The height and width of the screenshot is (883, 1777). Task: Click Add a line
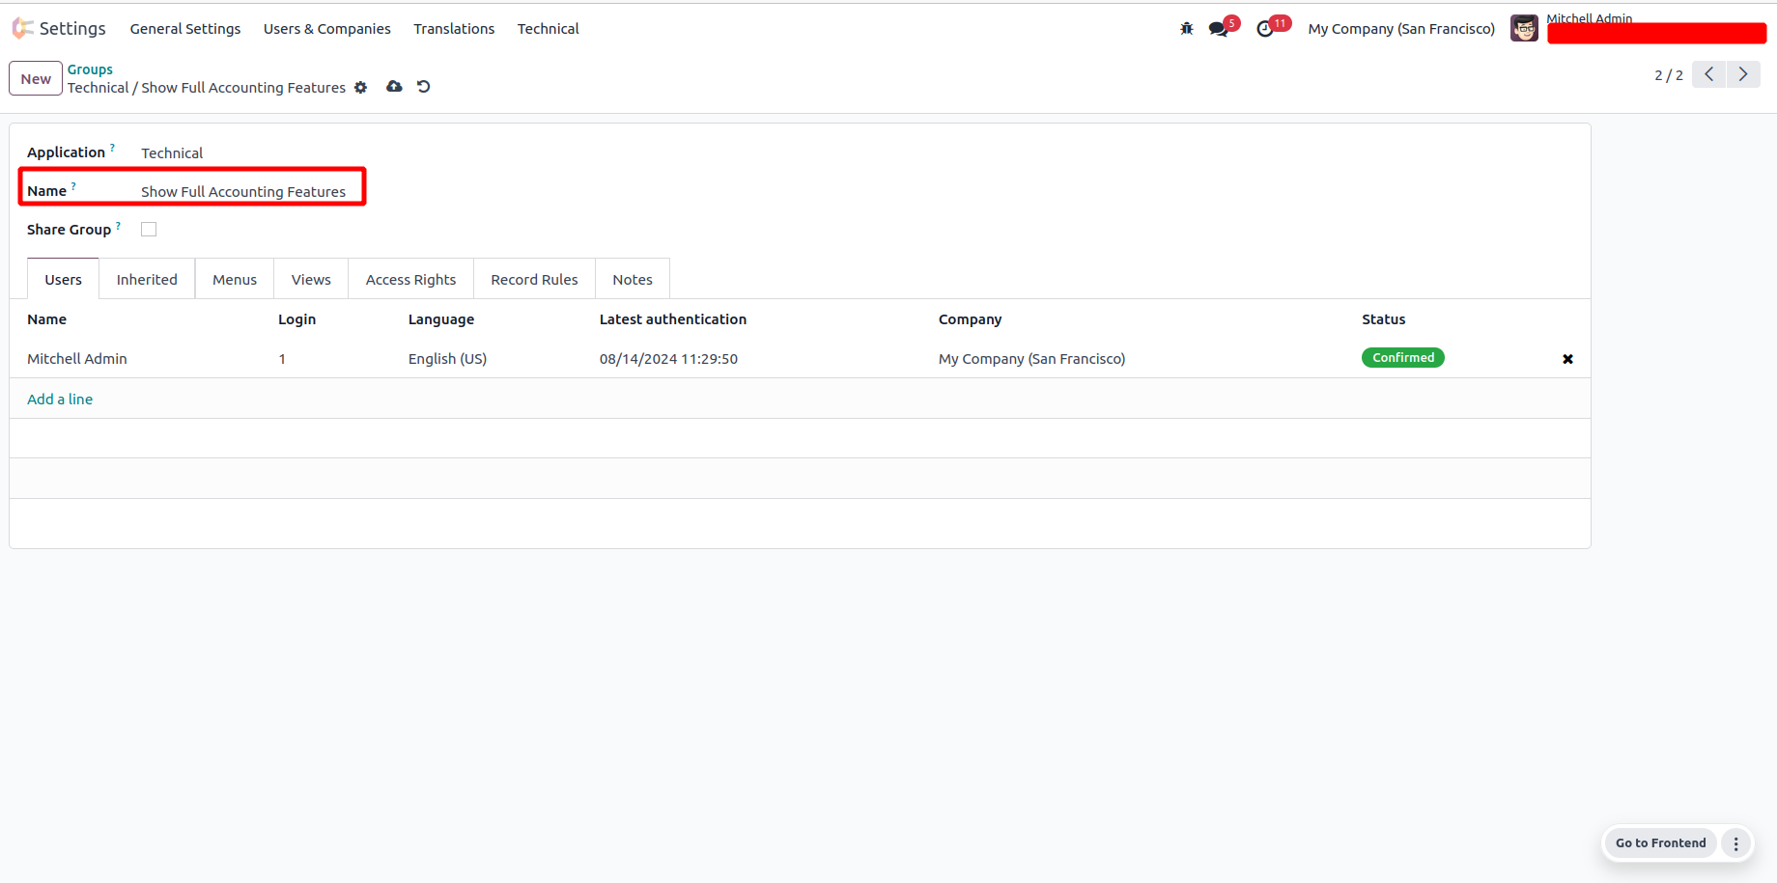[60, 400]
